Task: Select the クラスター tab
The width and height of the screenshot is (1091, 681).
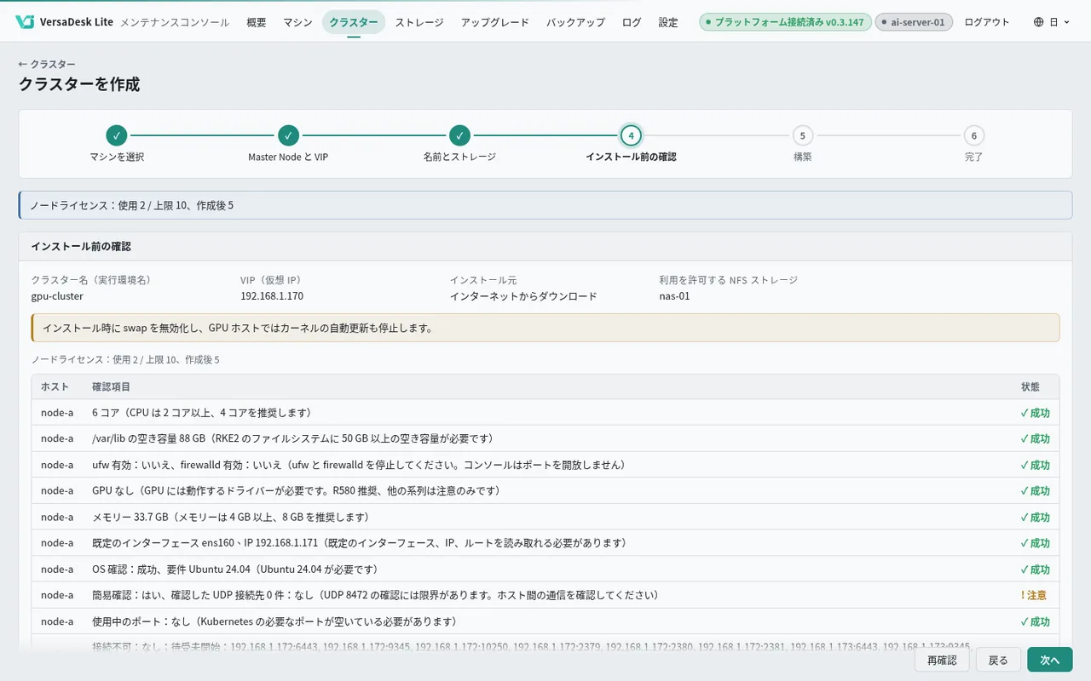Action: (354, 22)
